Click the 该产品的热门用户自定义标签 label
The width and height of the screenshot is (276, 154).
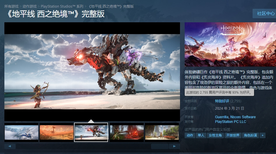208,130
